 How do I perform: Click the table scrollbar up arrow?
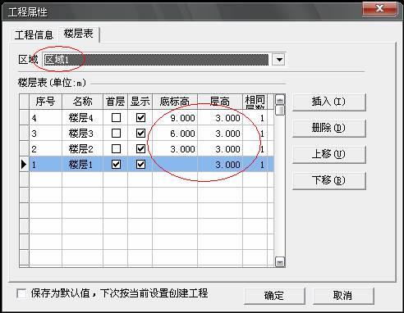pos(280,100)
